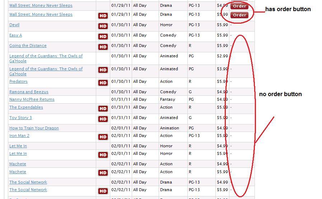Click R rating in Going the Distance row
The height and width of the screenshot is (199, 322).
pos(190,46)
